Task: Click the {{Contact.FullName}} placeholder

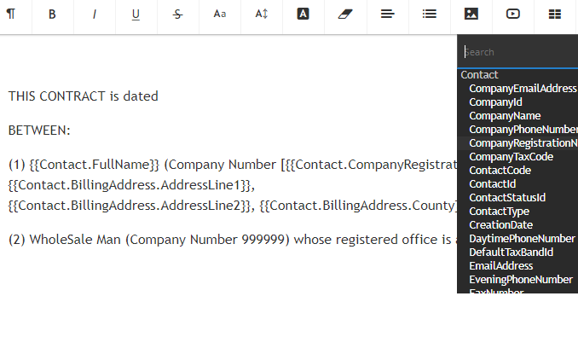Action: click(94, 165)
